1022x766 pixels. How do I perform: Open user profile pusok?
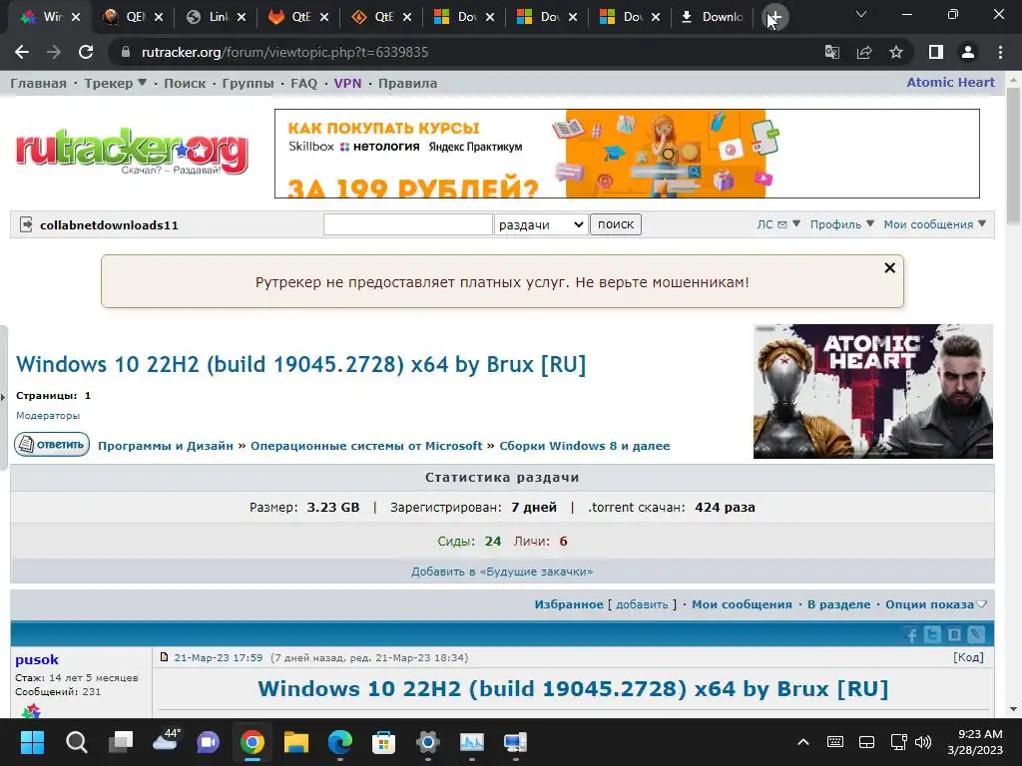tap(37, 659)
